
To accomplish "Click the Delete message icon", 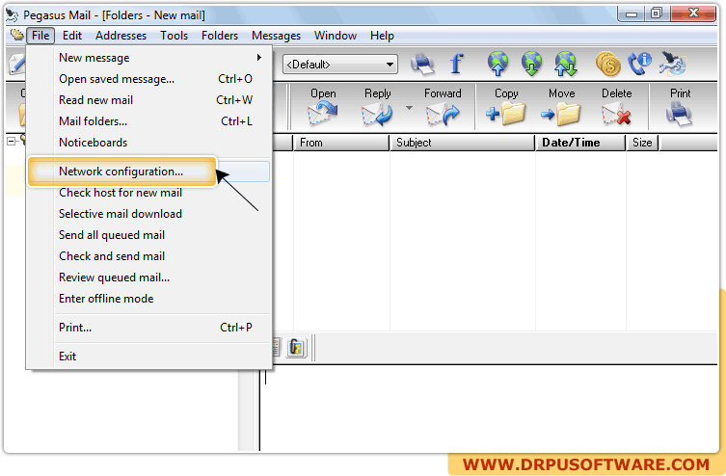I will pos(616,114).
